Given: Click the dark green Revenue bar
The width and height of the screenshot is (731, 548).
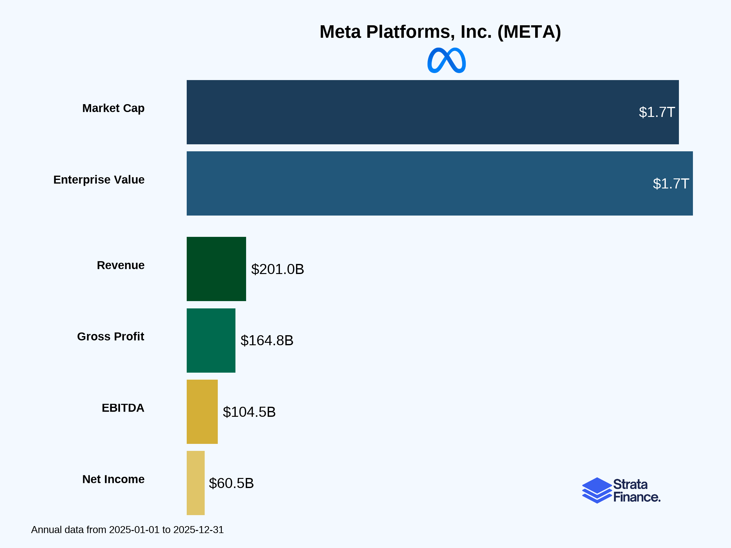Looking at the screenshot, I should [217, 269].
